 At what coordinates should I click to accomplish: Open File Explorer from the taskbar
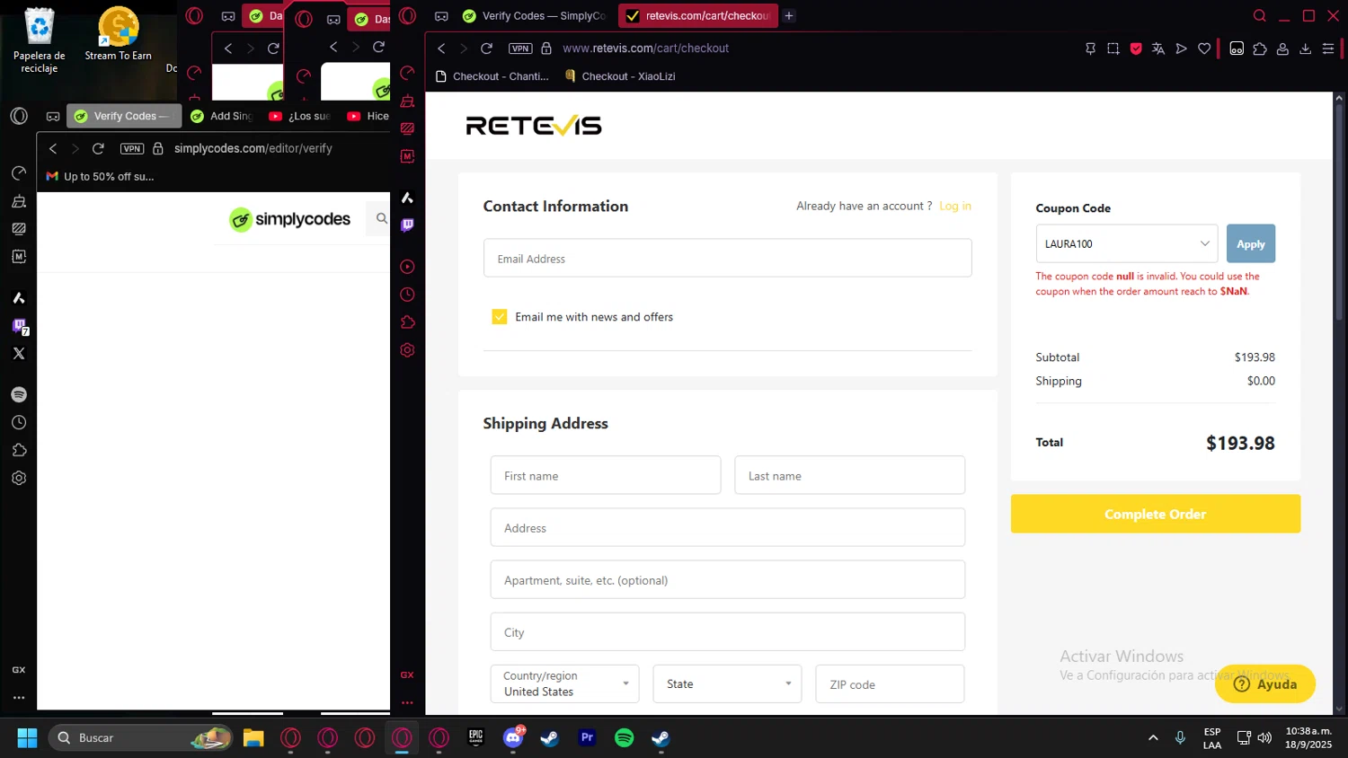[x=253, y=738]
